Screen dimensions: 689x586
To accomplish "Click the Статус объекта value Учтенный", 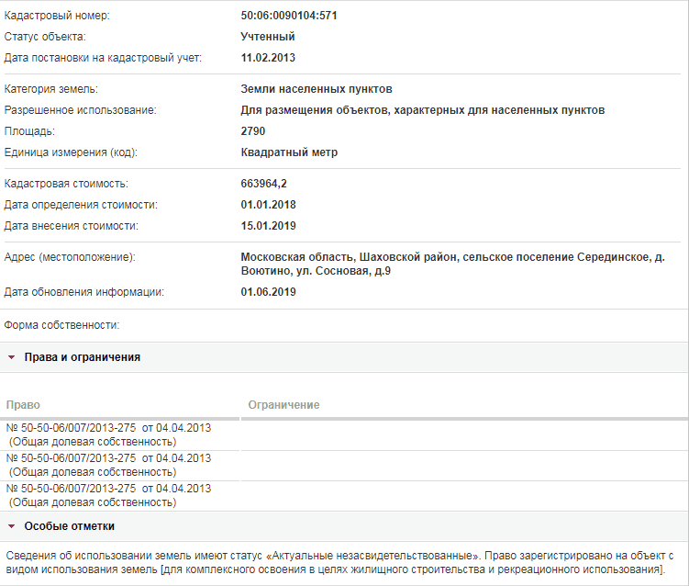I will 268,37.
